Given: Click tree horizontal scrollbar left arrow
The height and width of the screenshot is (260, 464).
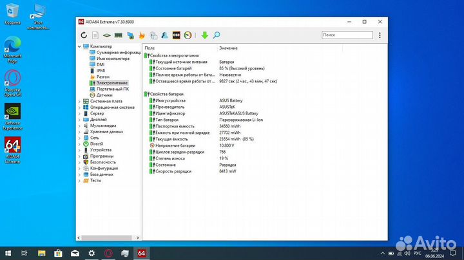Looking at the screenshot, I should (x=79, y=238).
